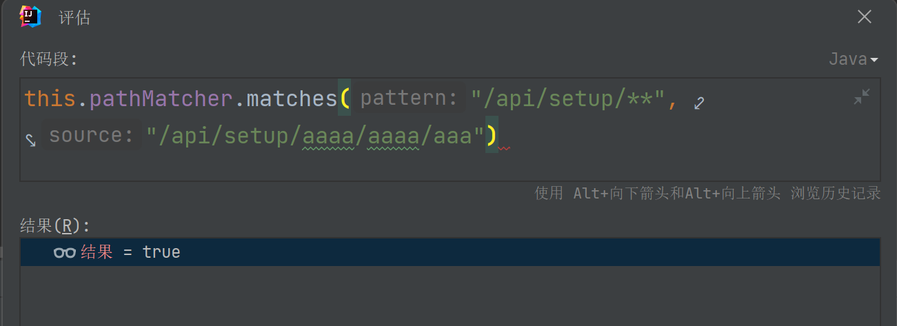Click the IntelliJ IDEA logo icon
The width and height of the screenshot is (897, 326).
coord(30,17)
